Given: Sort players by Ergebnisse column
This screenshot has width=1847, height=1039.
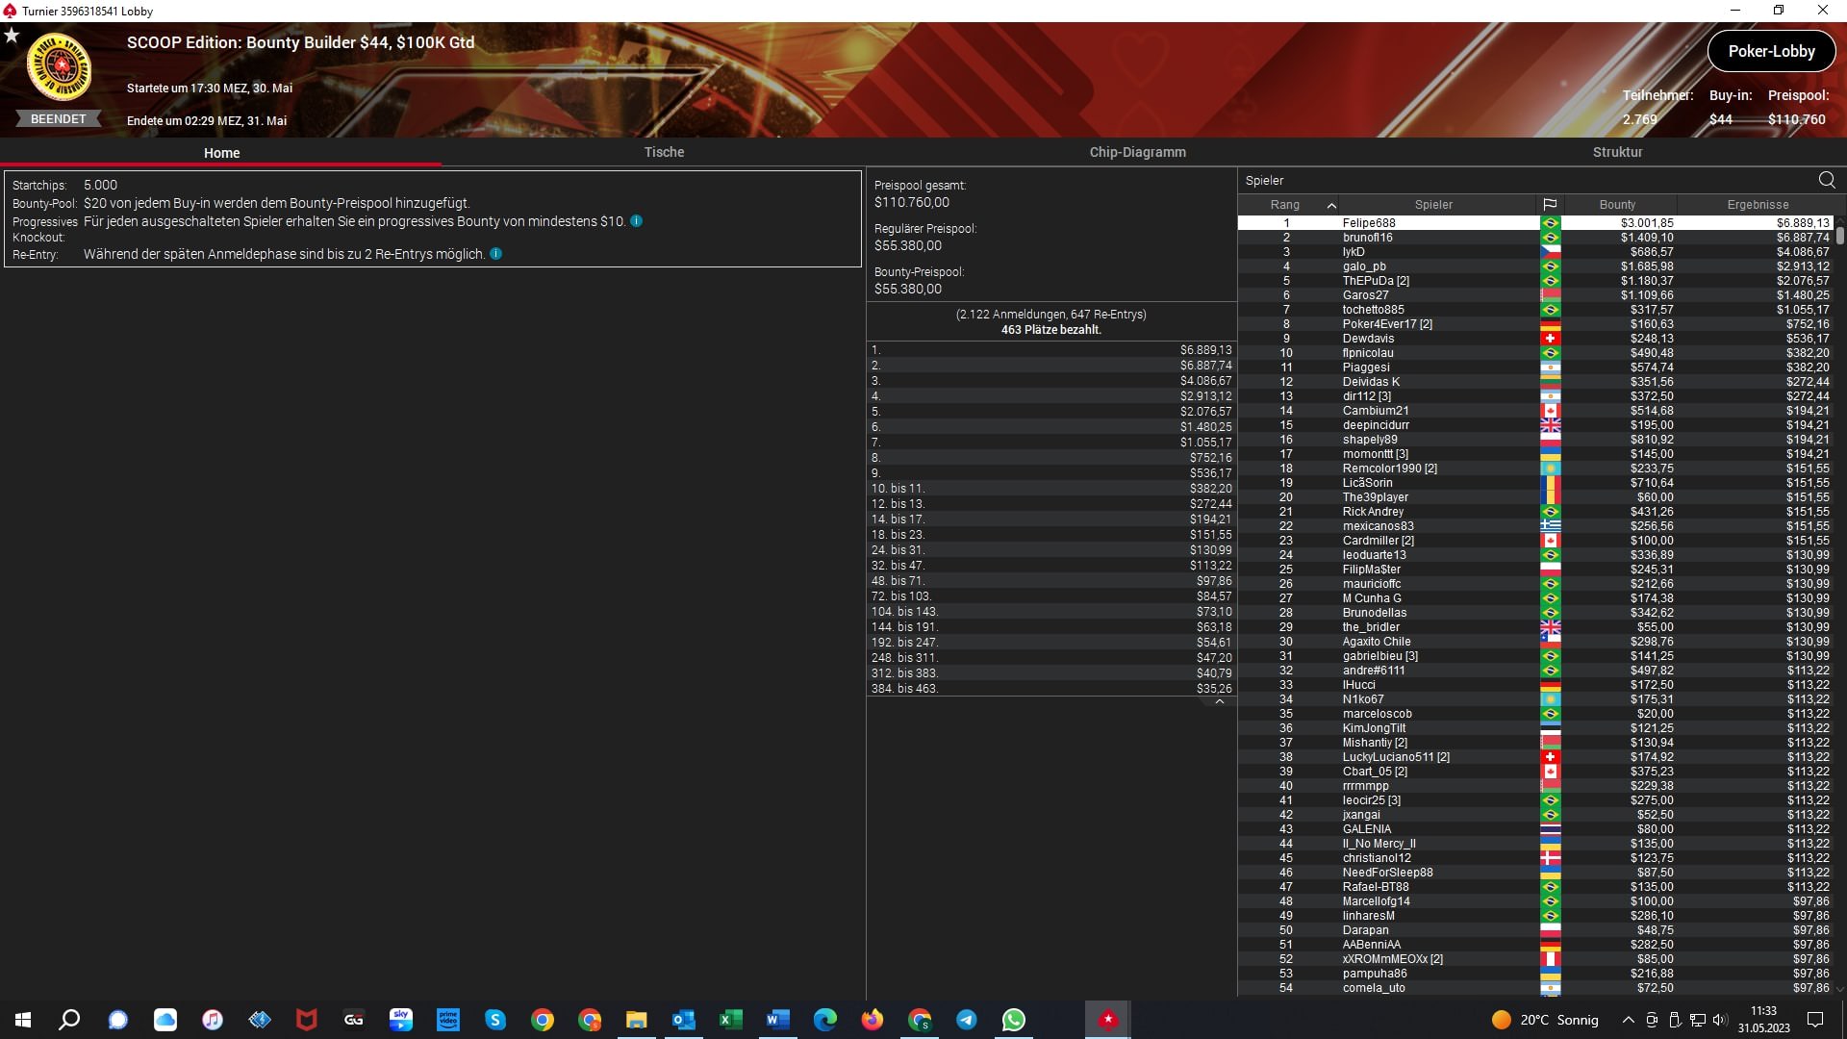Looking at the screenshot, I should tap(1757, 205).
